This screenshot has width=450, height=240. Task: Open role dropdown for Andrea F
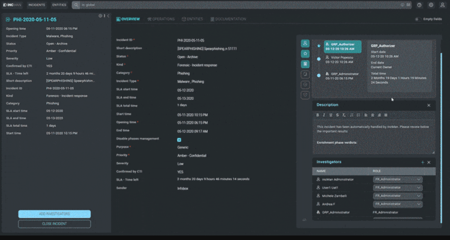398,204
